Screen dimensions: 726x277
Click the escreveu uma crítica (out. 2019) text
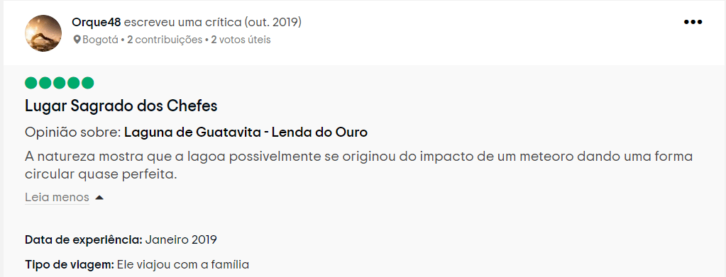pos(213,22)
